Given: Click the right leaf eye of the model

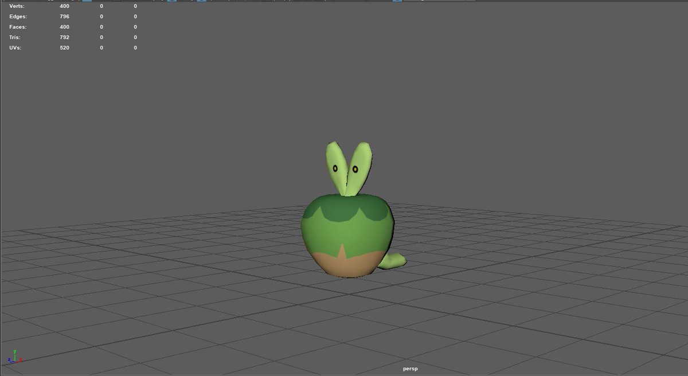Looking at the screenshot, I should click(x=355, y=169).
